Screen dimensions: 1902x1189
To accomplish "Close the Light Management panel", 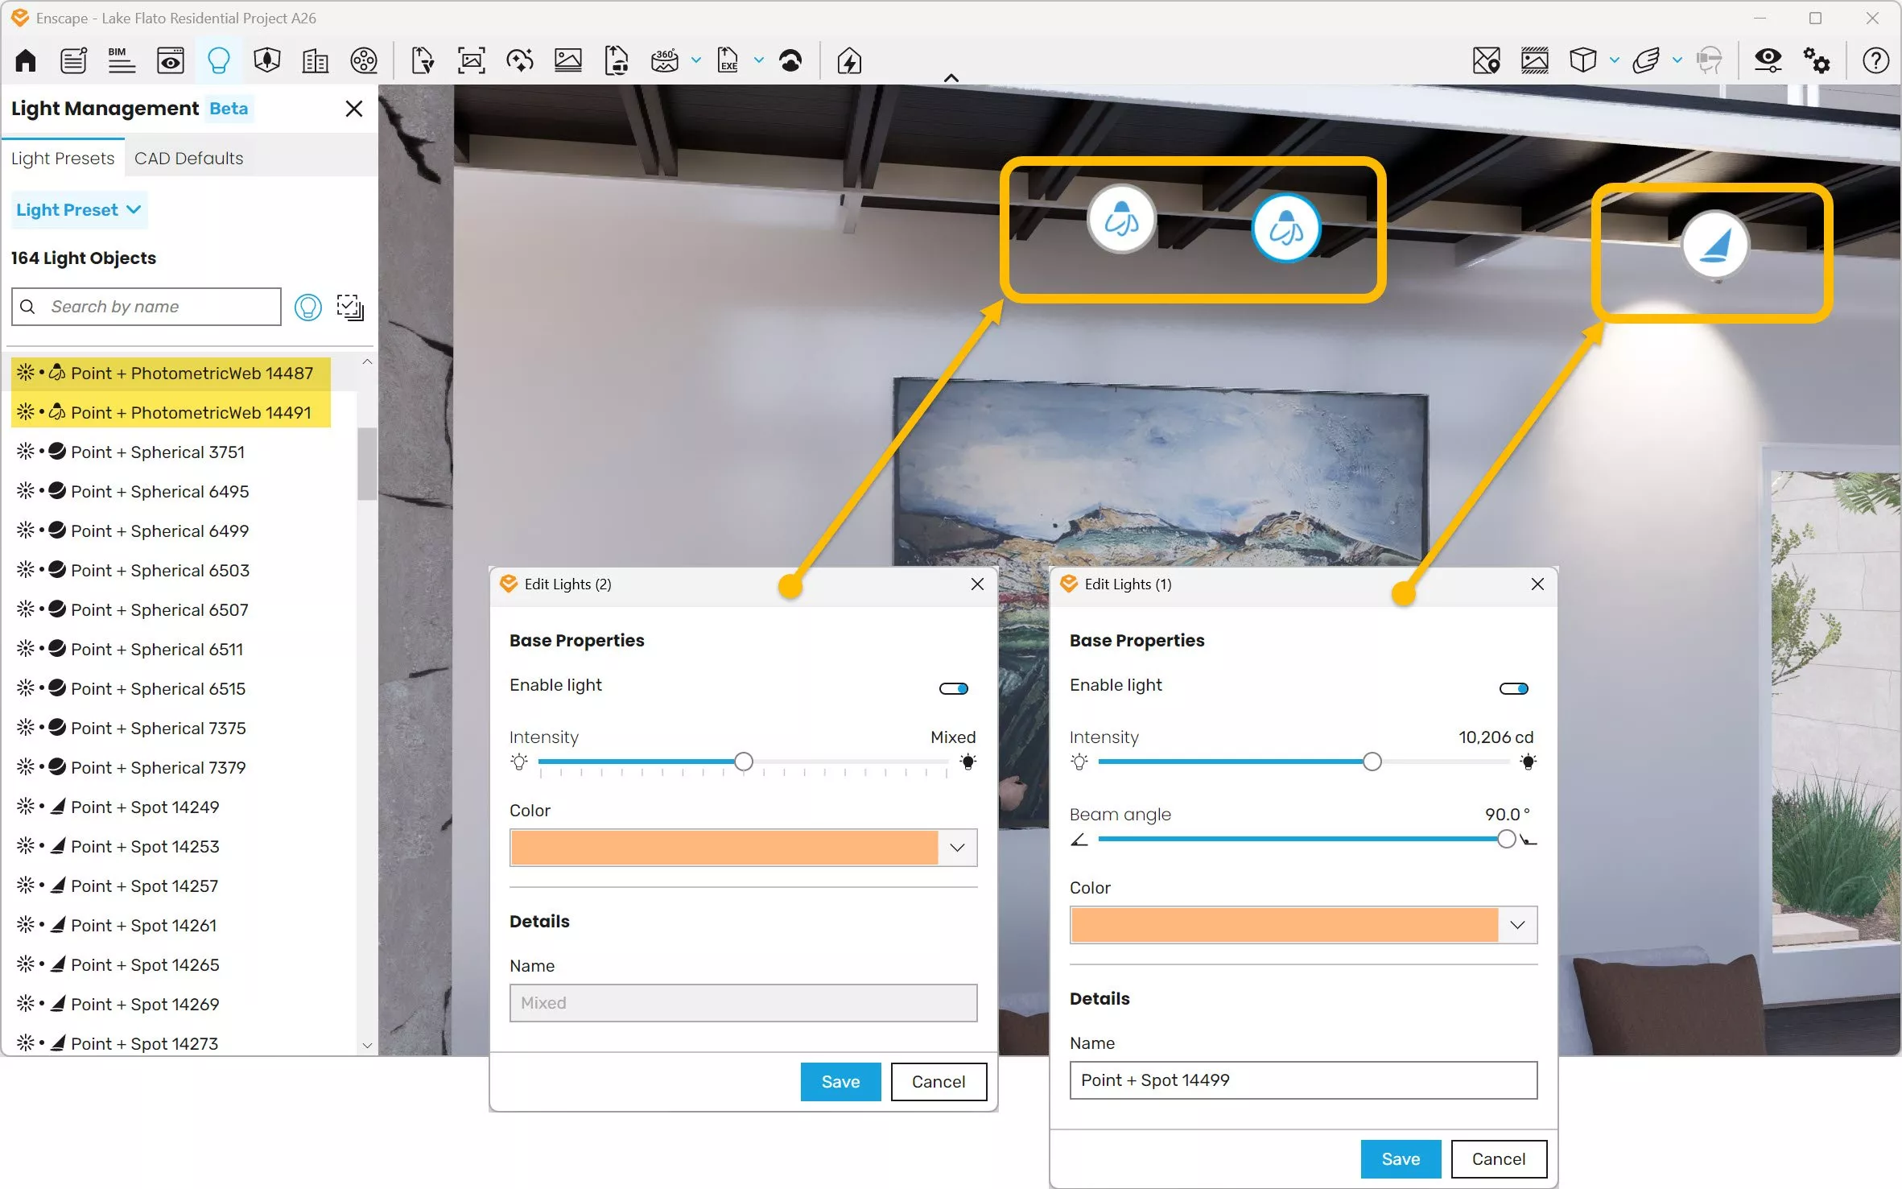I will (x=353, y=109).
